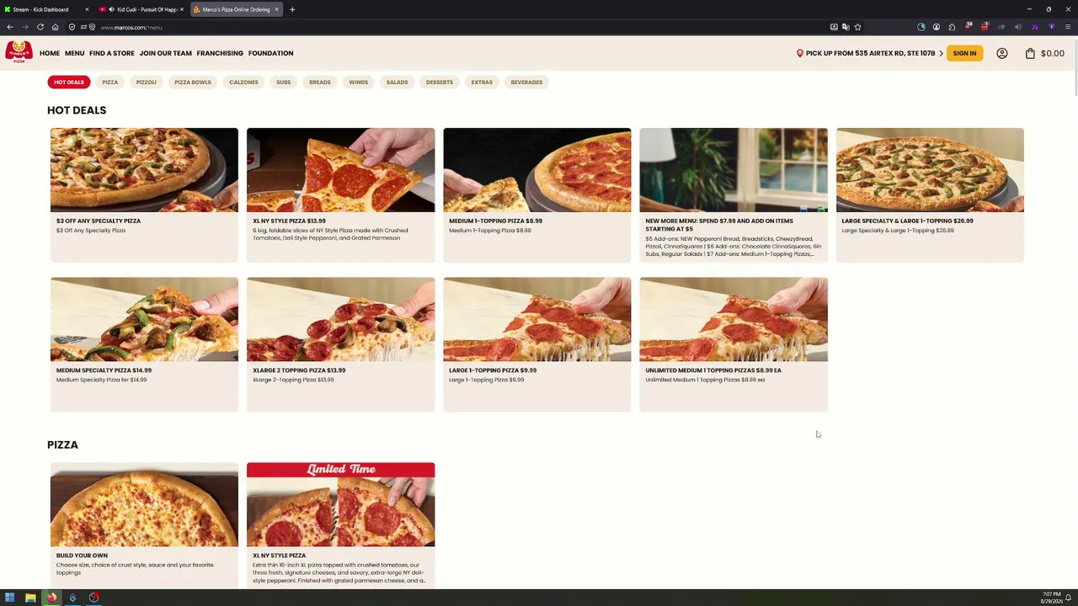Click the address bar URL field
This screenshot has width=1078, height=606.
(x=463, y=27)
